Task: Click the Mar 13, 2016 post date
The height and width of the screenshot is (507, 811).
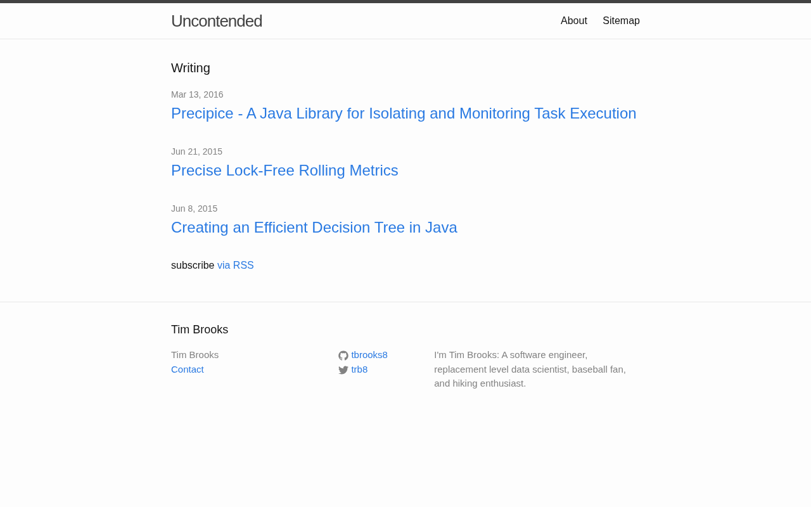Action: click(x=197, y=94)
